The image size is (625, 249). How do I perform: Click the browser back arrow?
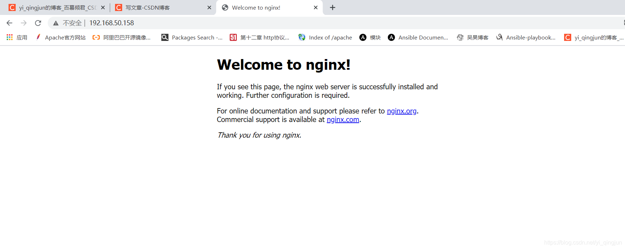click(10, 23)
